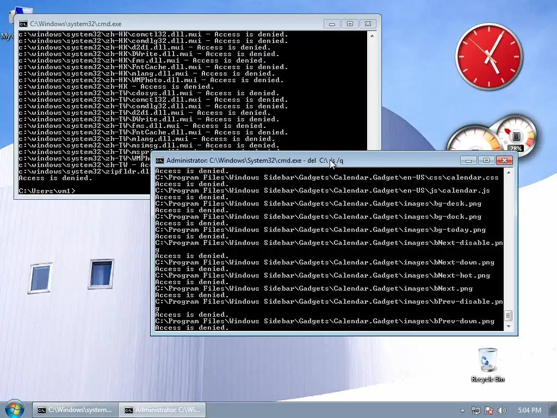Click the 'zh-TW\DWrite.dll.mui' line
The width and height of the screenshot is (557, 418).
click(149, 119)
